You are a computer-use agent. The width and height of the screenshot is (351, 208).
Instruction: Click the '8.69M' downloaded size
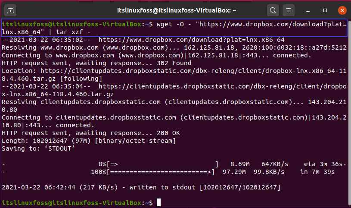coord(240,164)
